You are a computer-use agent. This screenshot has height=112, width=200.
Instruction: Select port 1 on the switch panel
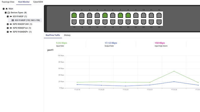pyautogui.click(x=74, y=15)
